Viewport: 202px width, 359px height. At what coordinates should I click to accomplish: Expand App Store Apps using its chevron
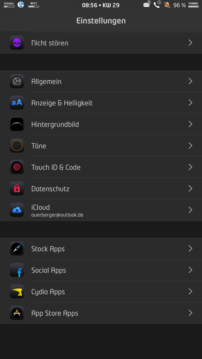coord(190,313)
